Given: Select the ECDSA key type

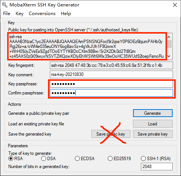Looking at the screenshot, I should 77,159.
